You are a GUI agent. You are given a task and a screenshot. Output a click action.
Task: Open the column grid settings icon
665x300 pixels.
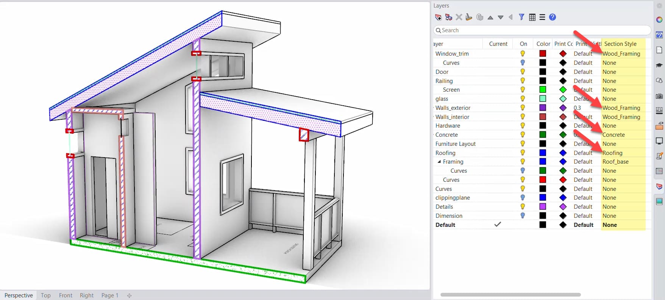[532, 17]
